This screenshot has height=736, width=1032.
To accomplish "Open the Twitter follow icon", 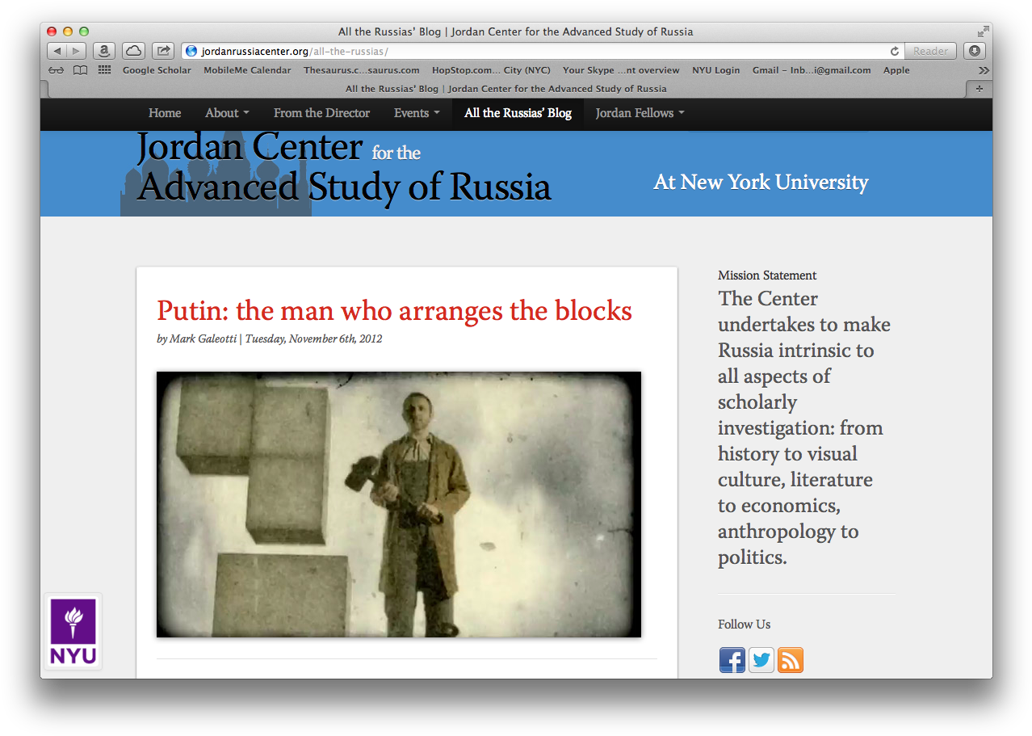I will coord(761,660).
